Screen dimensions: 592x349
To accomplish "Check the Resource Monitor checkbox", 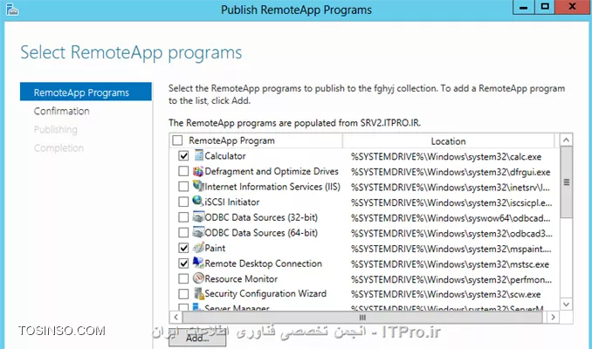I will pyautogui.click(x=183, y=279).
